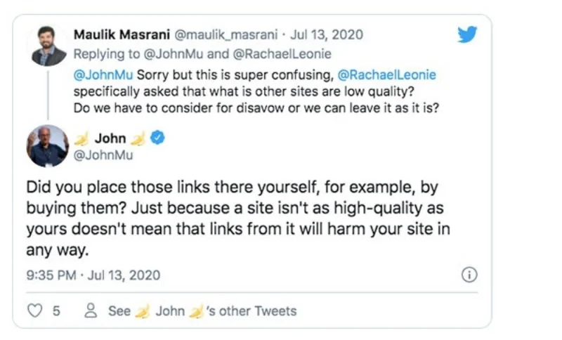Click John's bold display name
The image size is (562, 340).
[x=110, y=139]
